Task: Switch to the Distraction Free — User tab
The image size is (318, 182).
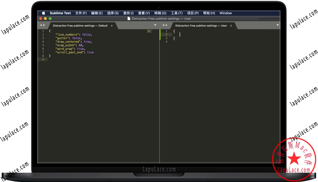Action: coord(201,25)
